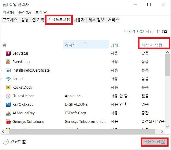This screenshot has height=150, width=171.
Task: Click the iTunesHelper music icon
Action: pyautogui.click(x=8, y=96)
